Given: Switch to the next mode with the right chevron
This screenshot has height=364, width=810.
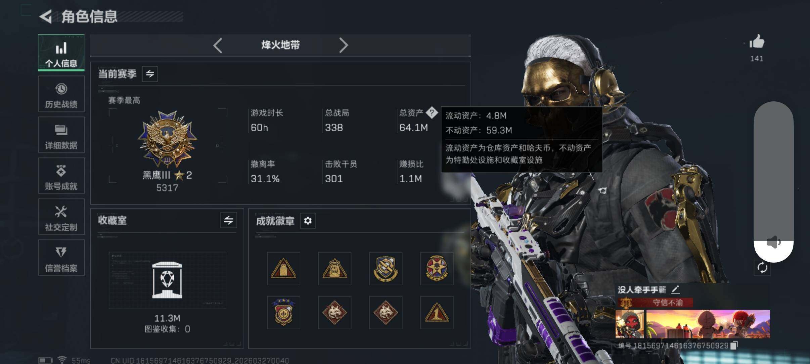Looking at the screenshot, I should point(343,45).
